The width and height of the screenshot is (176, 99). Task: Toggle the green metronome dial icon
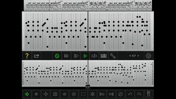coord(57,56)
